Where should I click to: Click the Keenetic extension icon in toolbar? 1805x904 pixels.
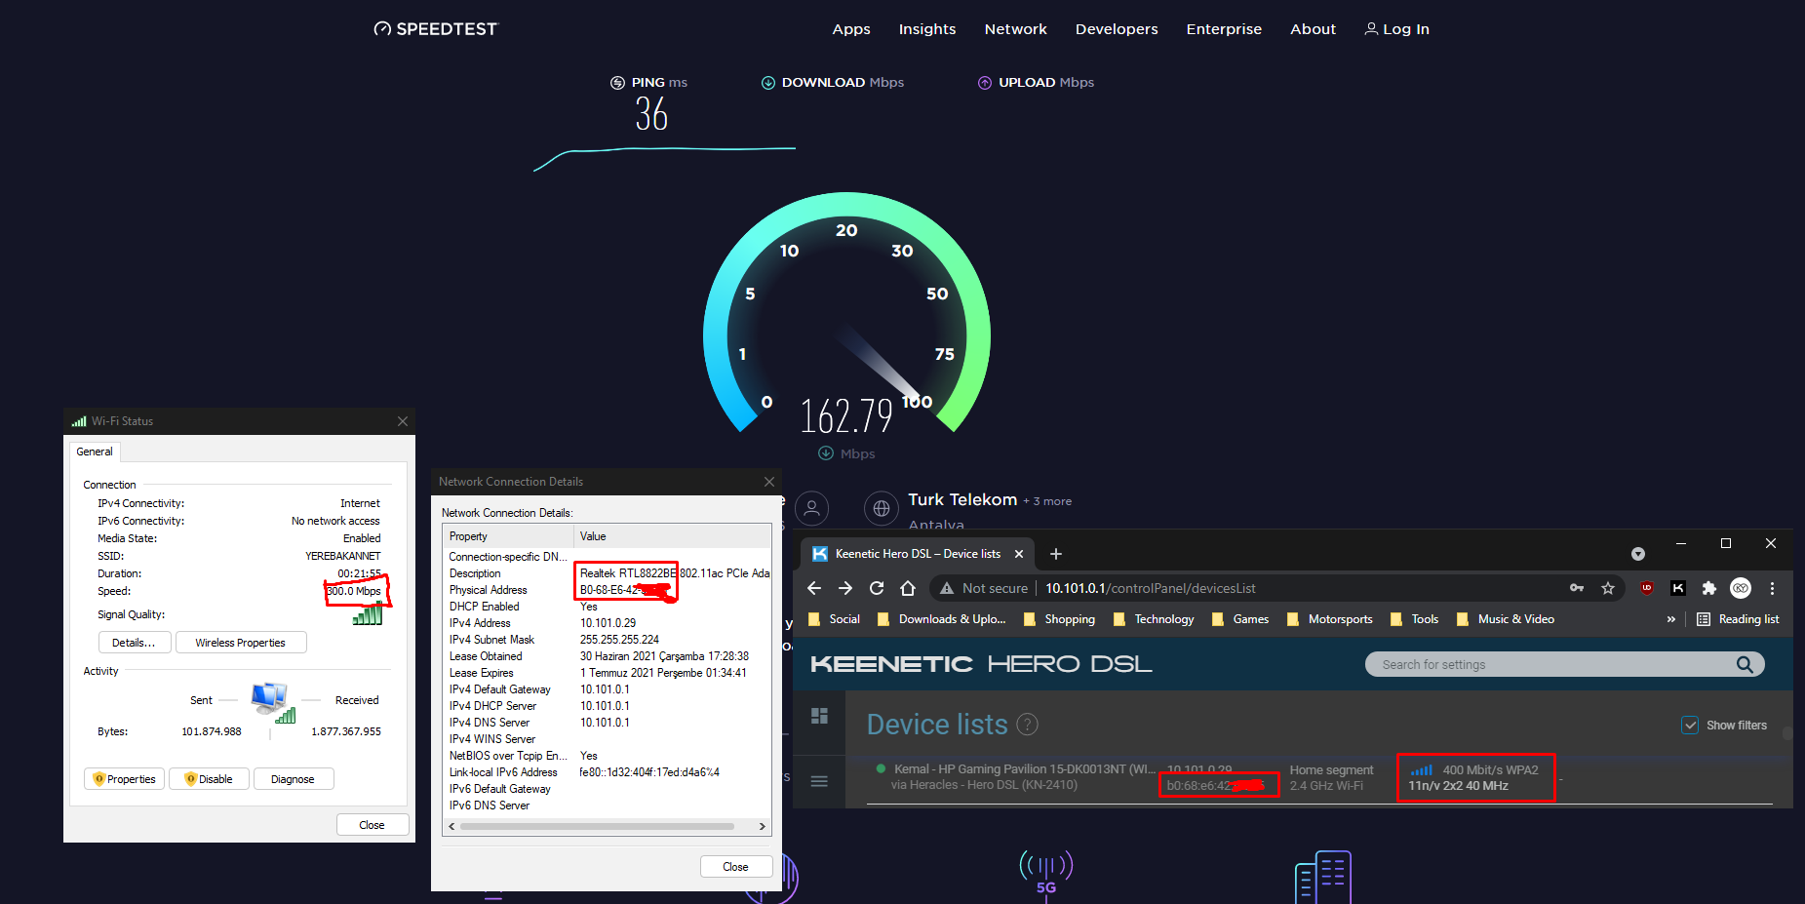click(1678, 588)
